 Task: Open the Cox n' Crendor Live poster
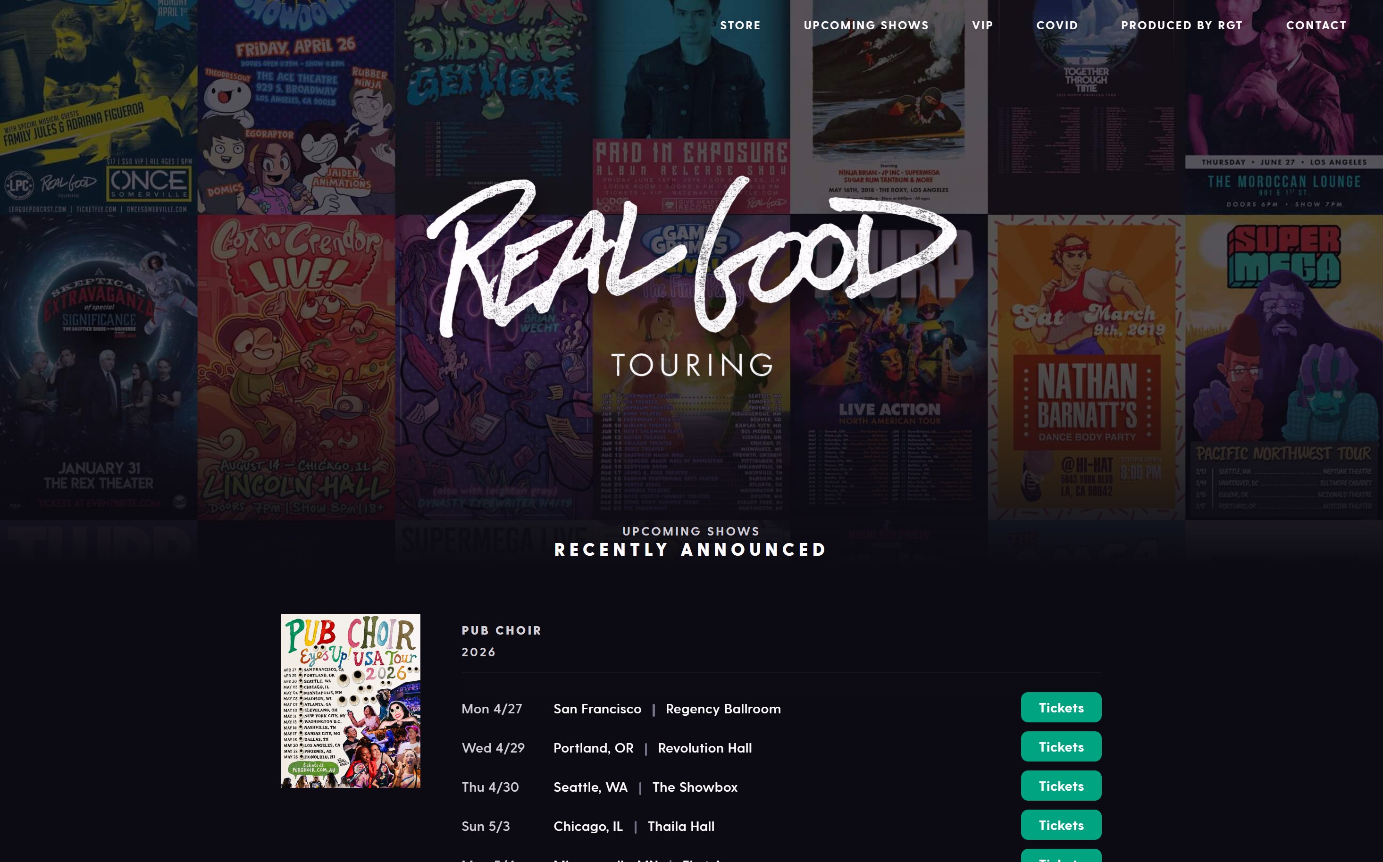pos(296,367)
